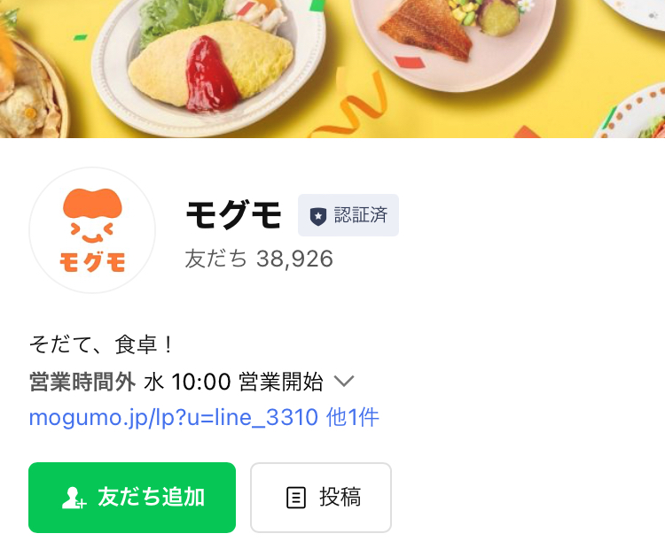
Task: Show more links via 他1件
Action: (352, 418)
